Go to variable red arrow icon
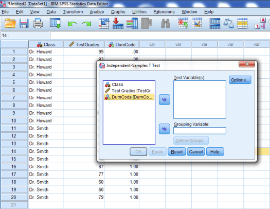Screen dimensions: 270x209 click(118, 23)
